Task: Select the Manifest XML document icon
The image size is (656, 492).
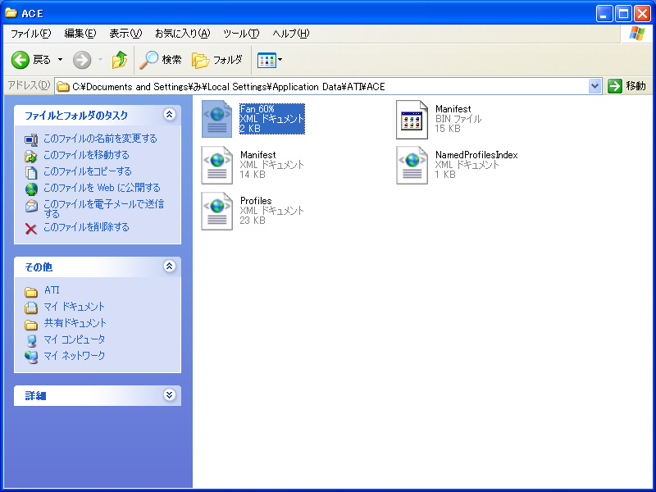Action: pyautogui.click(x=217, y=165)
